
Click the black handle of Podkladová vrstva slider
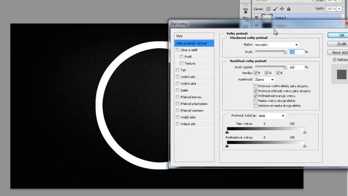[x=227, y=146]
